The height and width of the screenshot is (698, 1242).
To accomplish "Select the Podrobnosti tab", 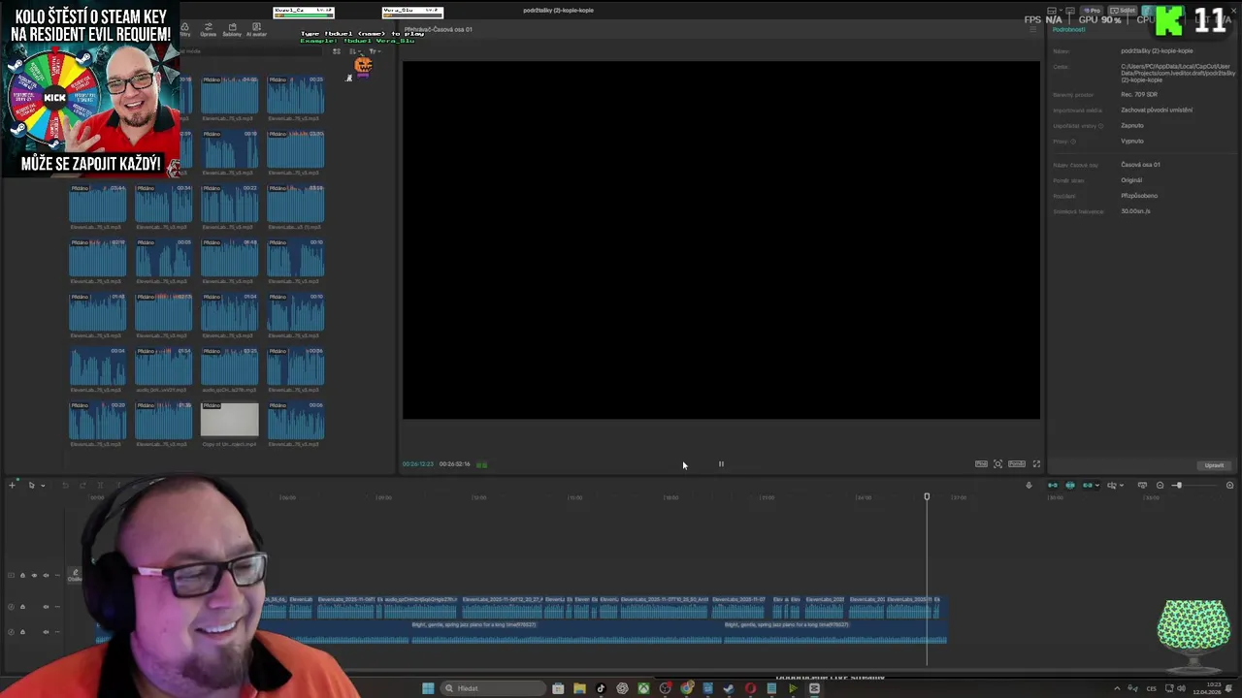I will point(1069,29).
